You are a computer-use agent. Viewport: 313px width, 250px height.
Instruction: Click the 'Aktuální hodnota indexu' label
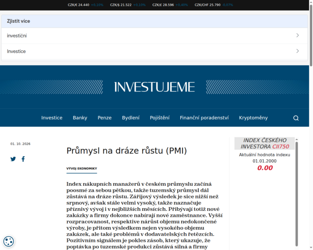265,155
